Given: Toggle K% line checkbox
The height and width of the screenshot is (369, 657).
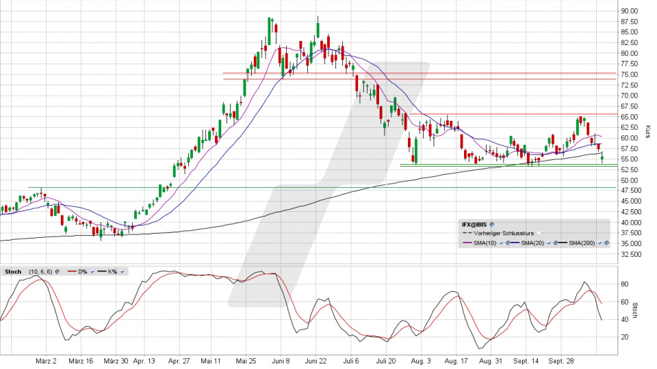Looking at the screenshot, I should [122, 272].
